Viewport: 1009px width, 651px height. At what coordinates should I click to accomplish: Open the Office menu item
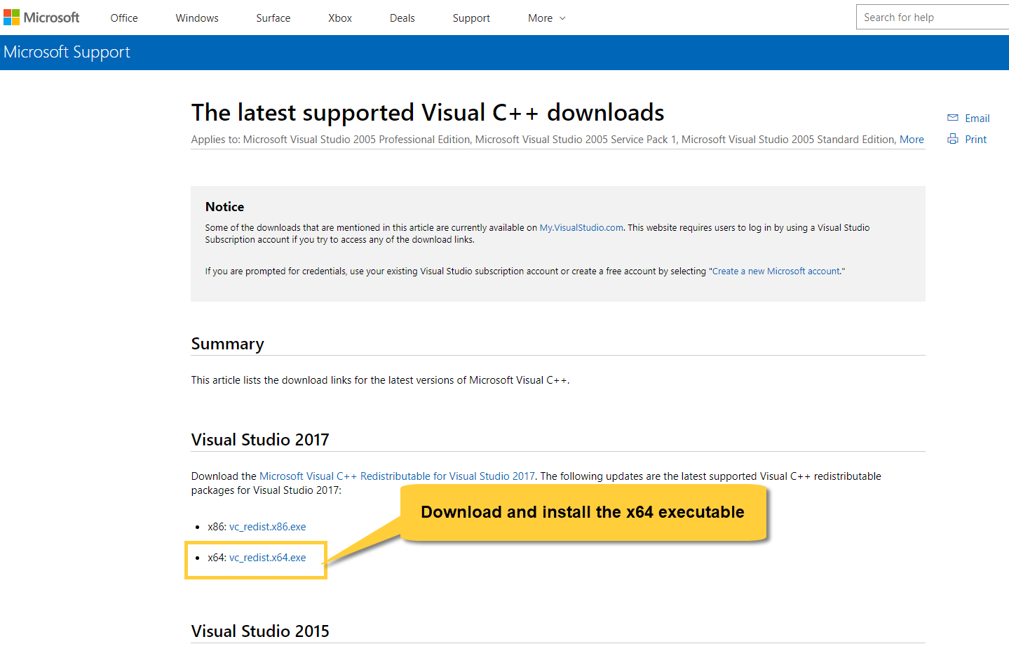(x=124, y=18)
